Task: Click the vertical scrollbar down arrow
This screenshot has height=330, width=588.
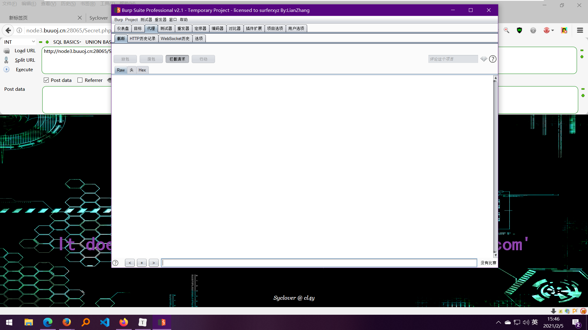Action: click(x=496, y=255)
